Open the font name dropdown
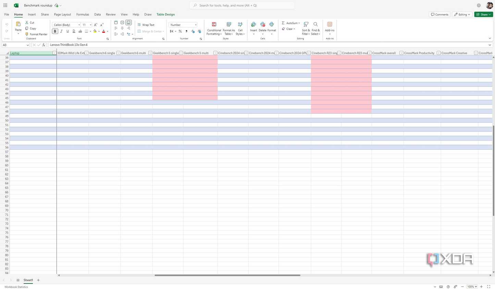The height and width of the screenshot is (289, 495). (x=79, y=25)
